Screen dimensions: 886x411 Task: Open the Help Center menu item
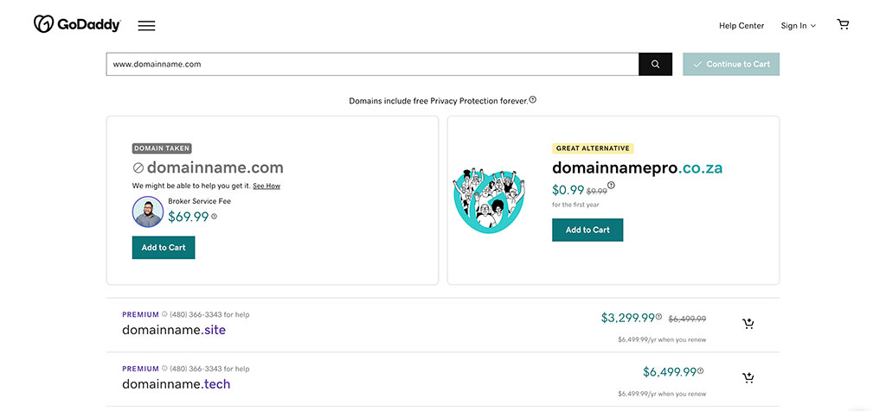[x=742, y=26]
